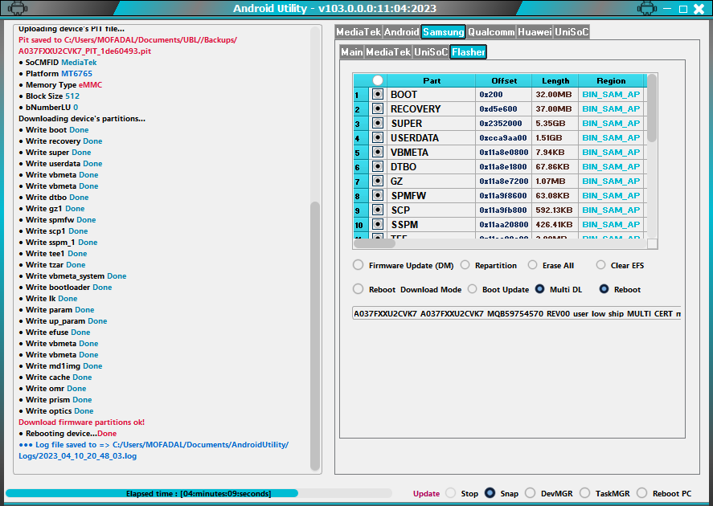Click the SUPER length cell 5.35GB
This screenshot has width=713, height=506.
pyautogui.click(x=555, y=124)
